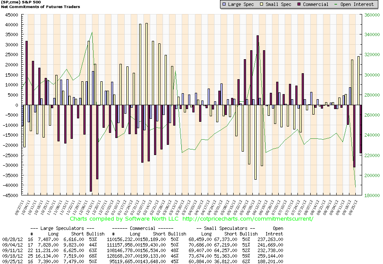Click the 360000 label on right axis
383x264 pixels.
[370, 15]
